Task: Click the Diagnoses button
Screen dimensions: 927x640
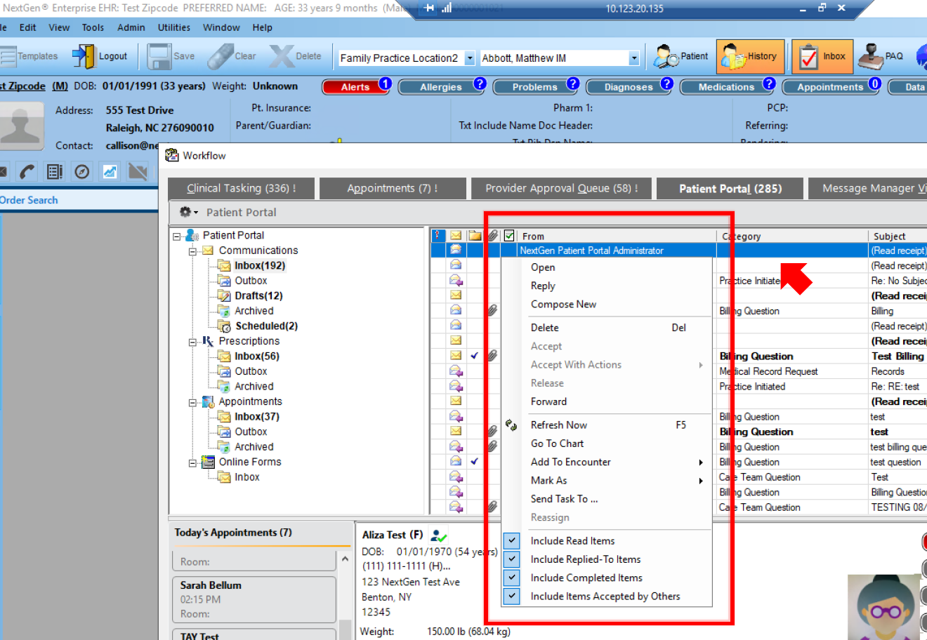Action: click(628, 87)
